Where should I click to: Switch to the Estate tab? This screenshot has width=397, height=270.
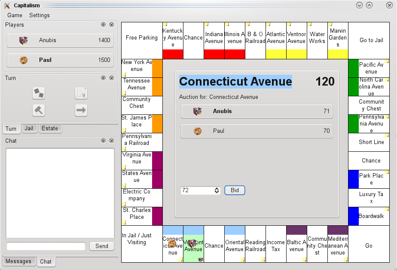point(50,129)
